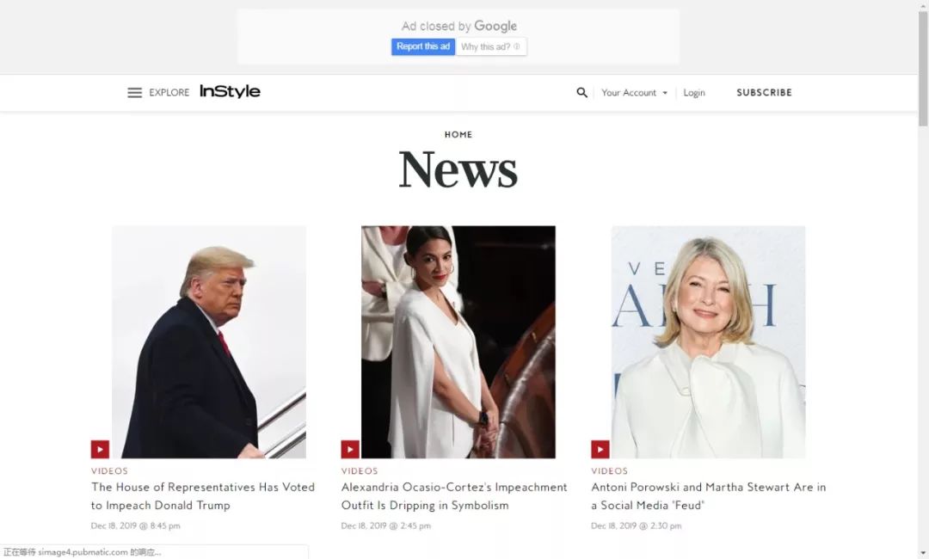Click the SUBSCRIBE button
Image resolution: width=929 pixels, height=559 pixels.
pyautogui.click(x=765, y=92)
